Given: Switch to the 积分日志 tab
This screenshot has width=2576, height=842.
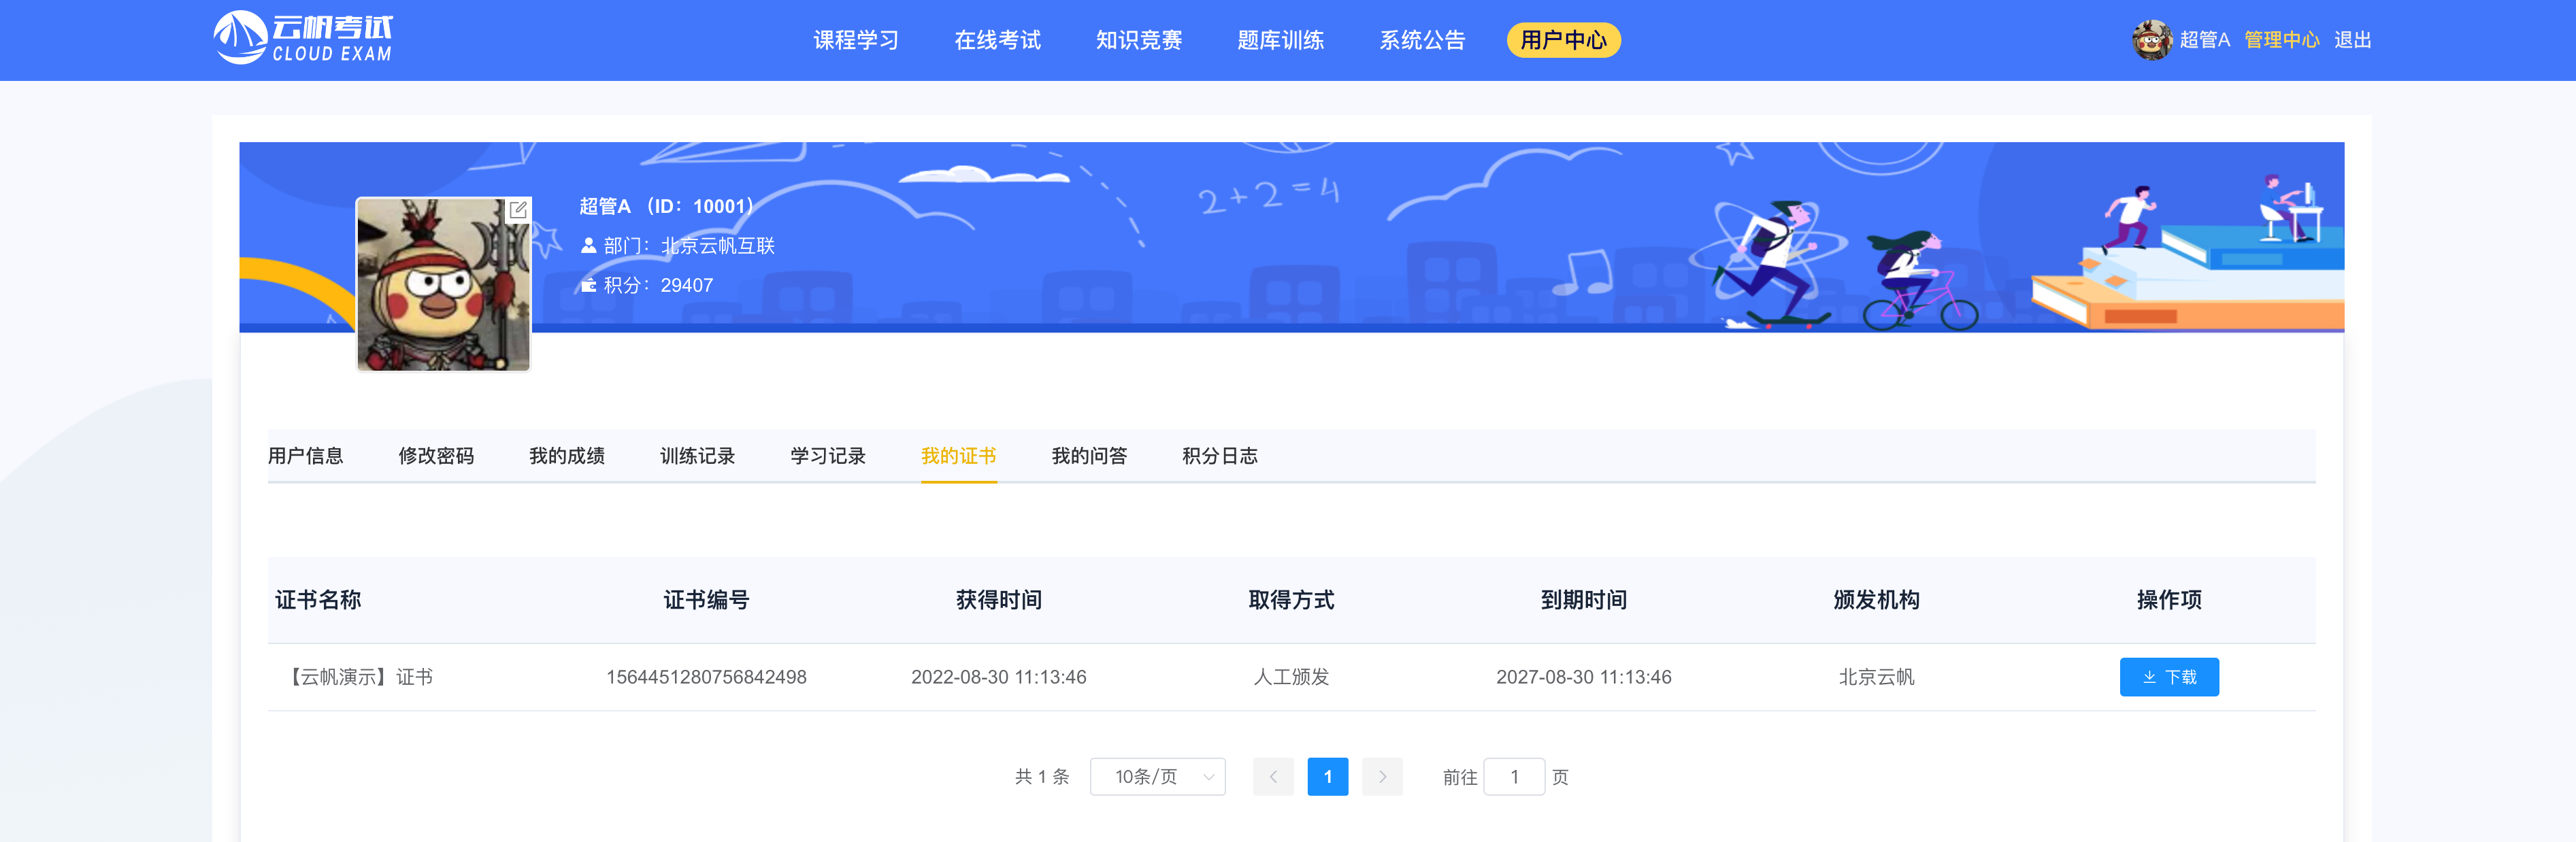Looking at the screenshot, I should (1220, 456).
